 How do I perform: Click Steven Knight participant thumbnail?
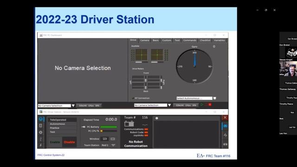(x=288, y=54)
